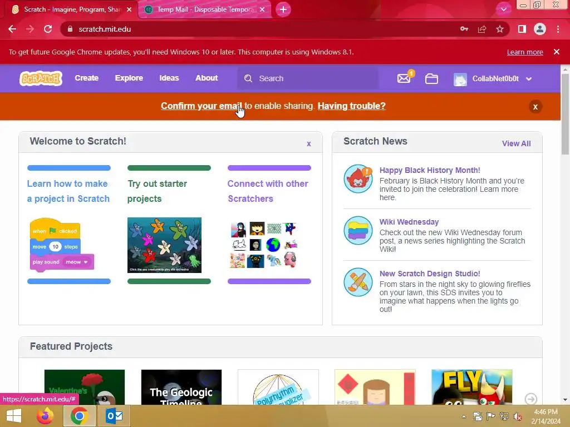Open Chrome password key icon

click(x=464, y=29)
